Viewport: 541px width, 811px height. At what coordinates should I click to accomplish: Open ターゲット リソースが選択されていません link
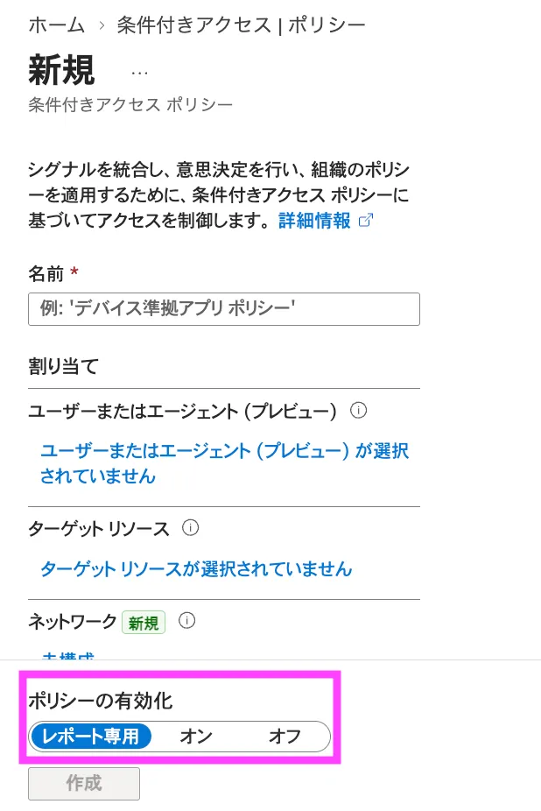[x=196, y=569]
